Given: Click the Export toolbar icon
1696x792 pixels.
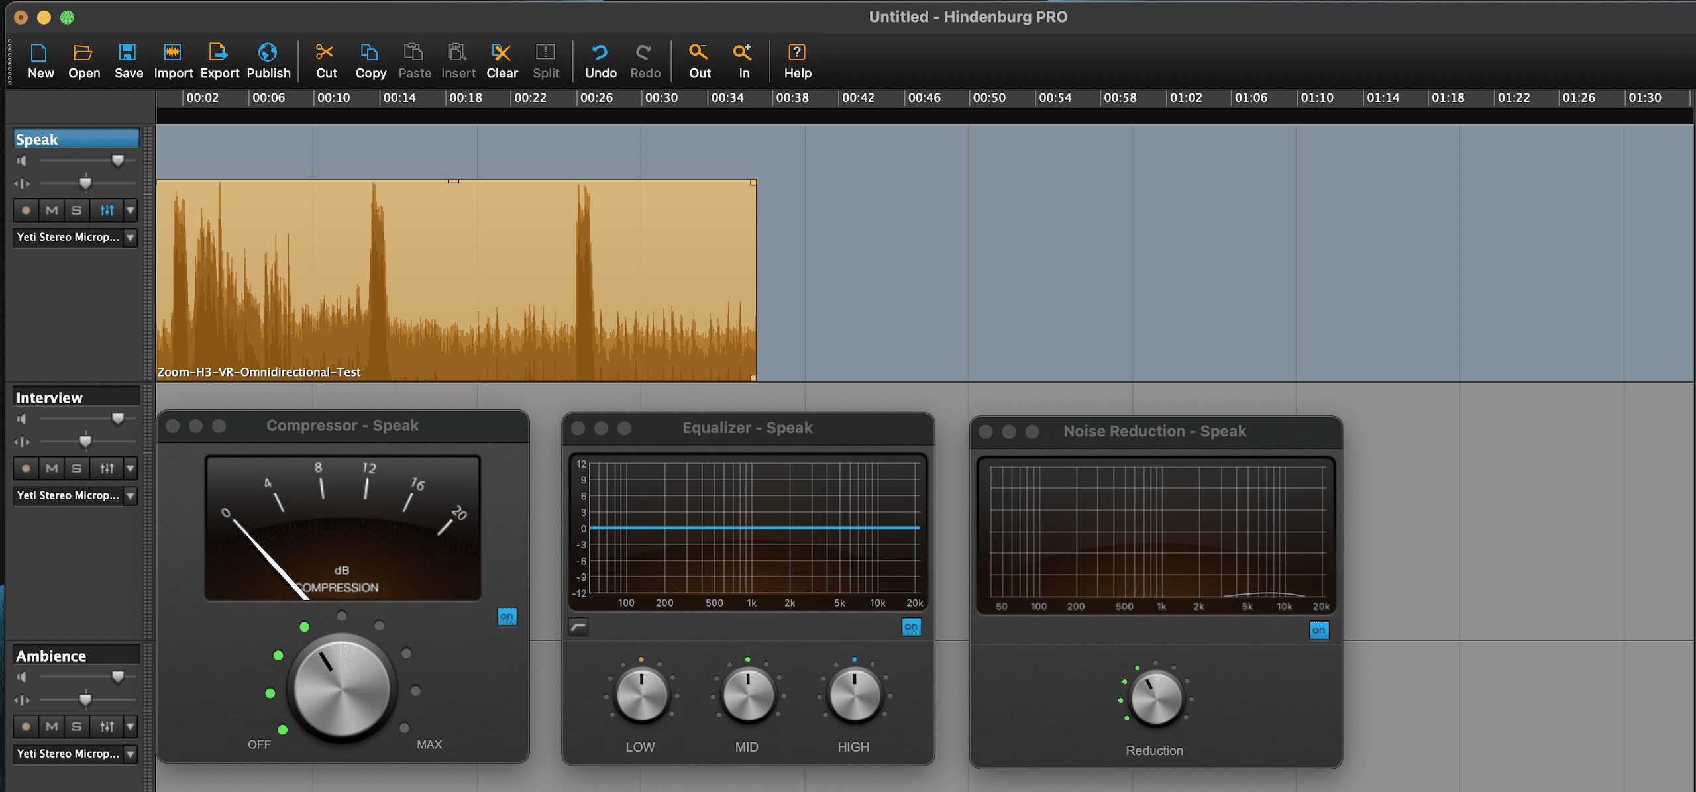Looking at the screenshot, I should [x=218, y=53].
